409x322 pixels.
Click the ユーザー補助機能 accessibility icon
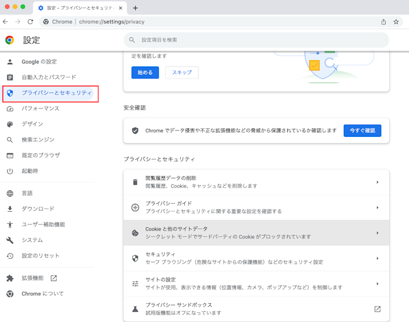tap(10, 224)
